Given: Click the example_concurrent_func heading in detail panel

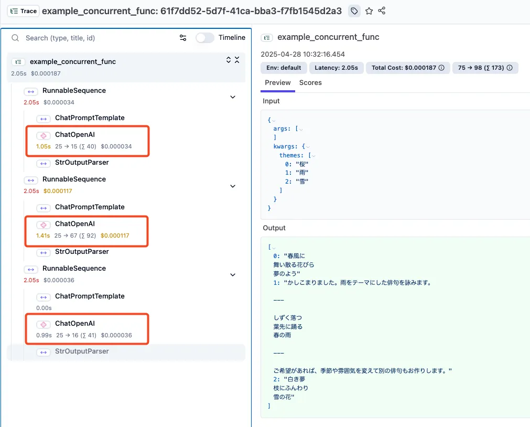Looking at the screenshot, I should click(x=328, y=37).
